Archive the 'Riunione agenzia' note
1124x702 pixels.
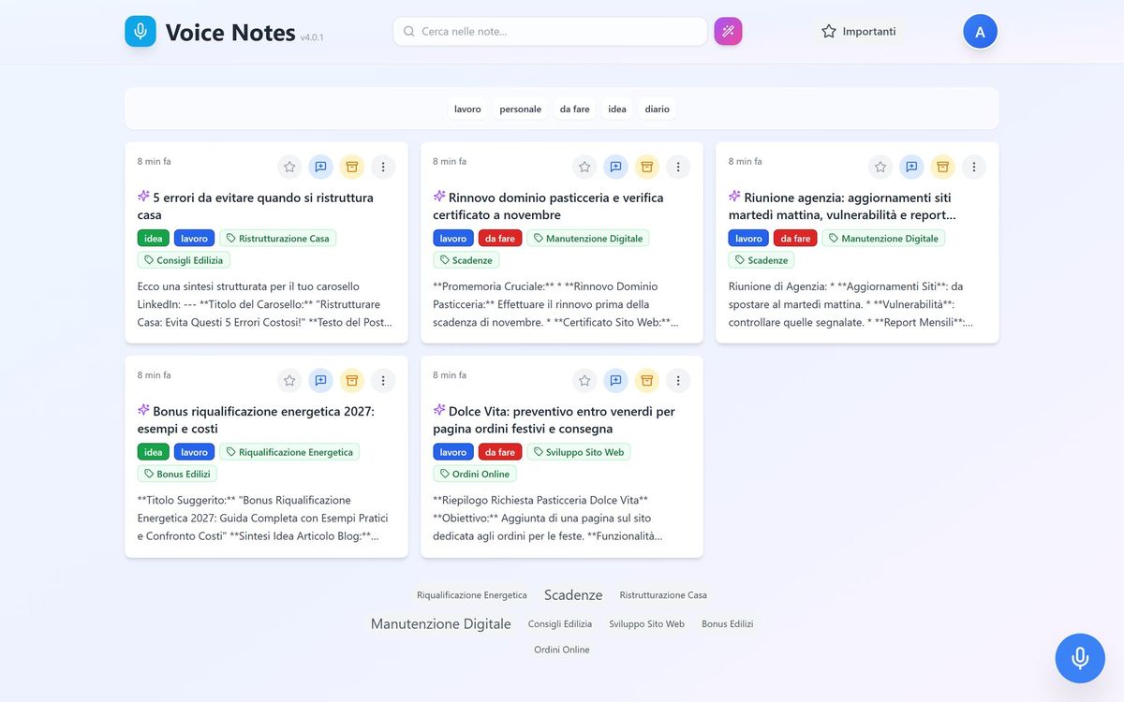942,168
